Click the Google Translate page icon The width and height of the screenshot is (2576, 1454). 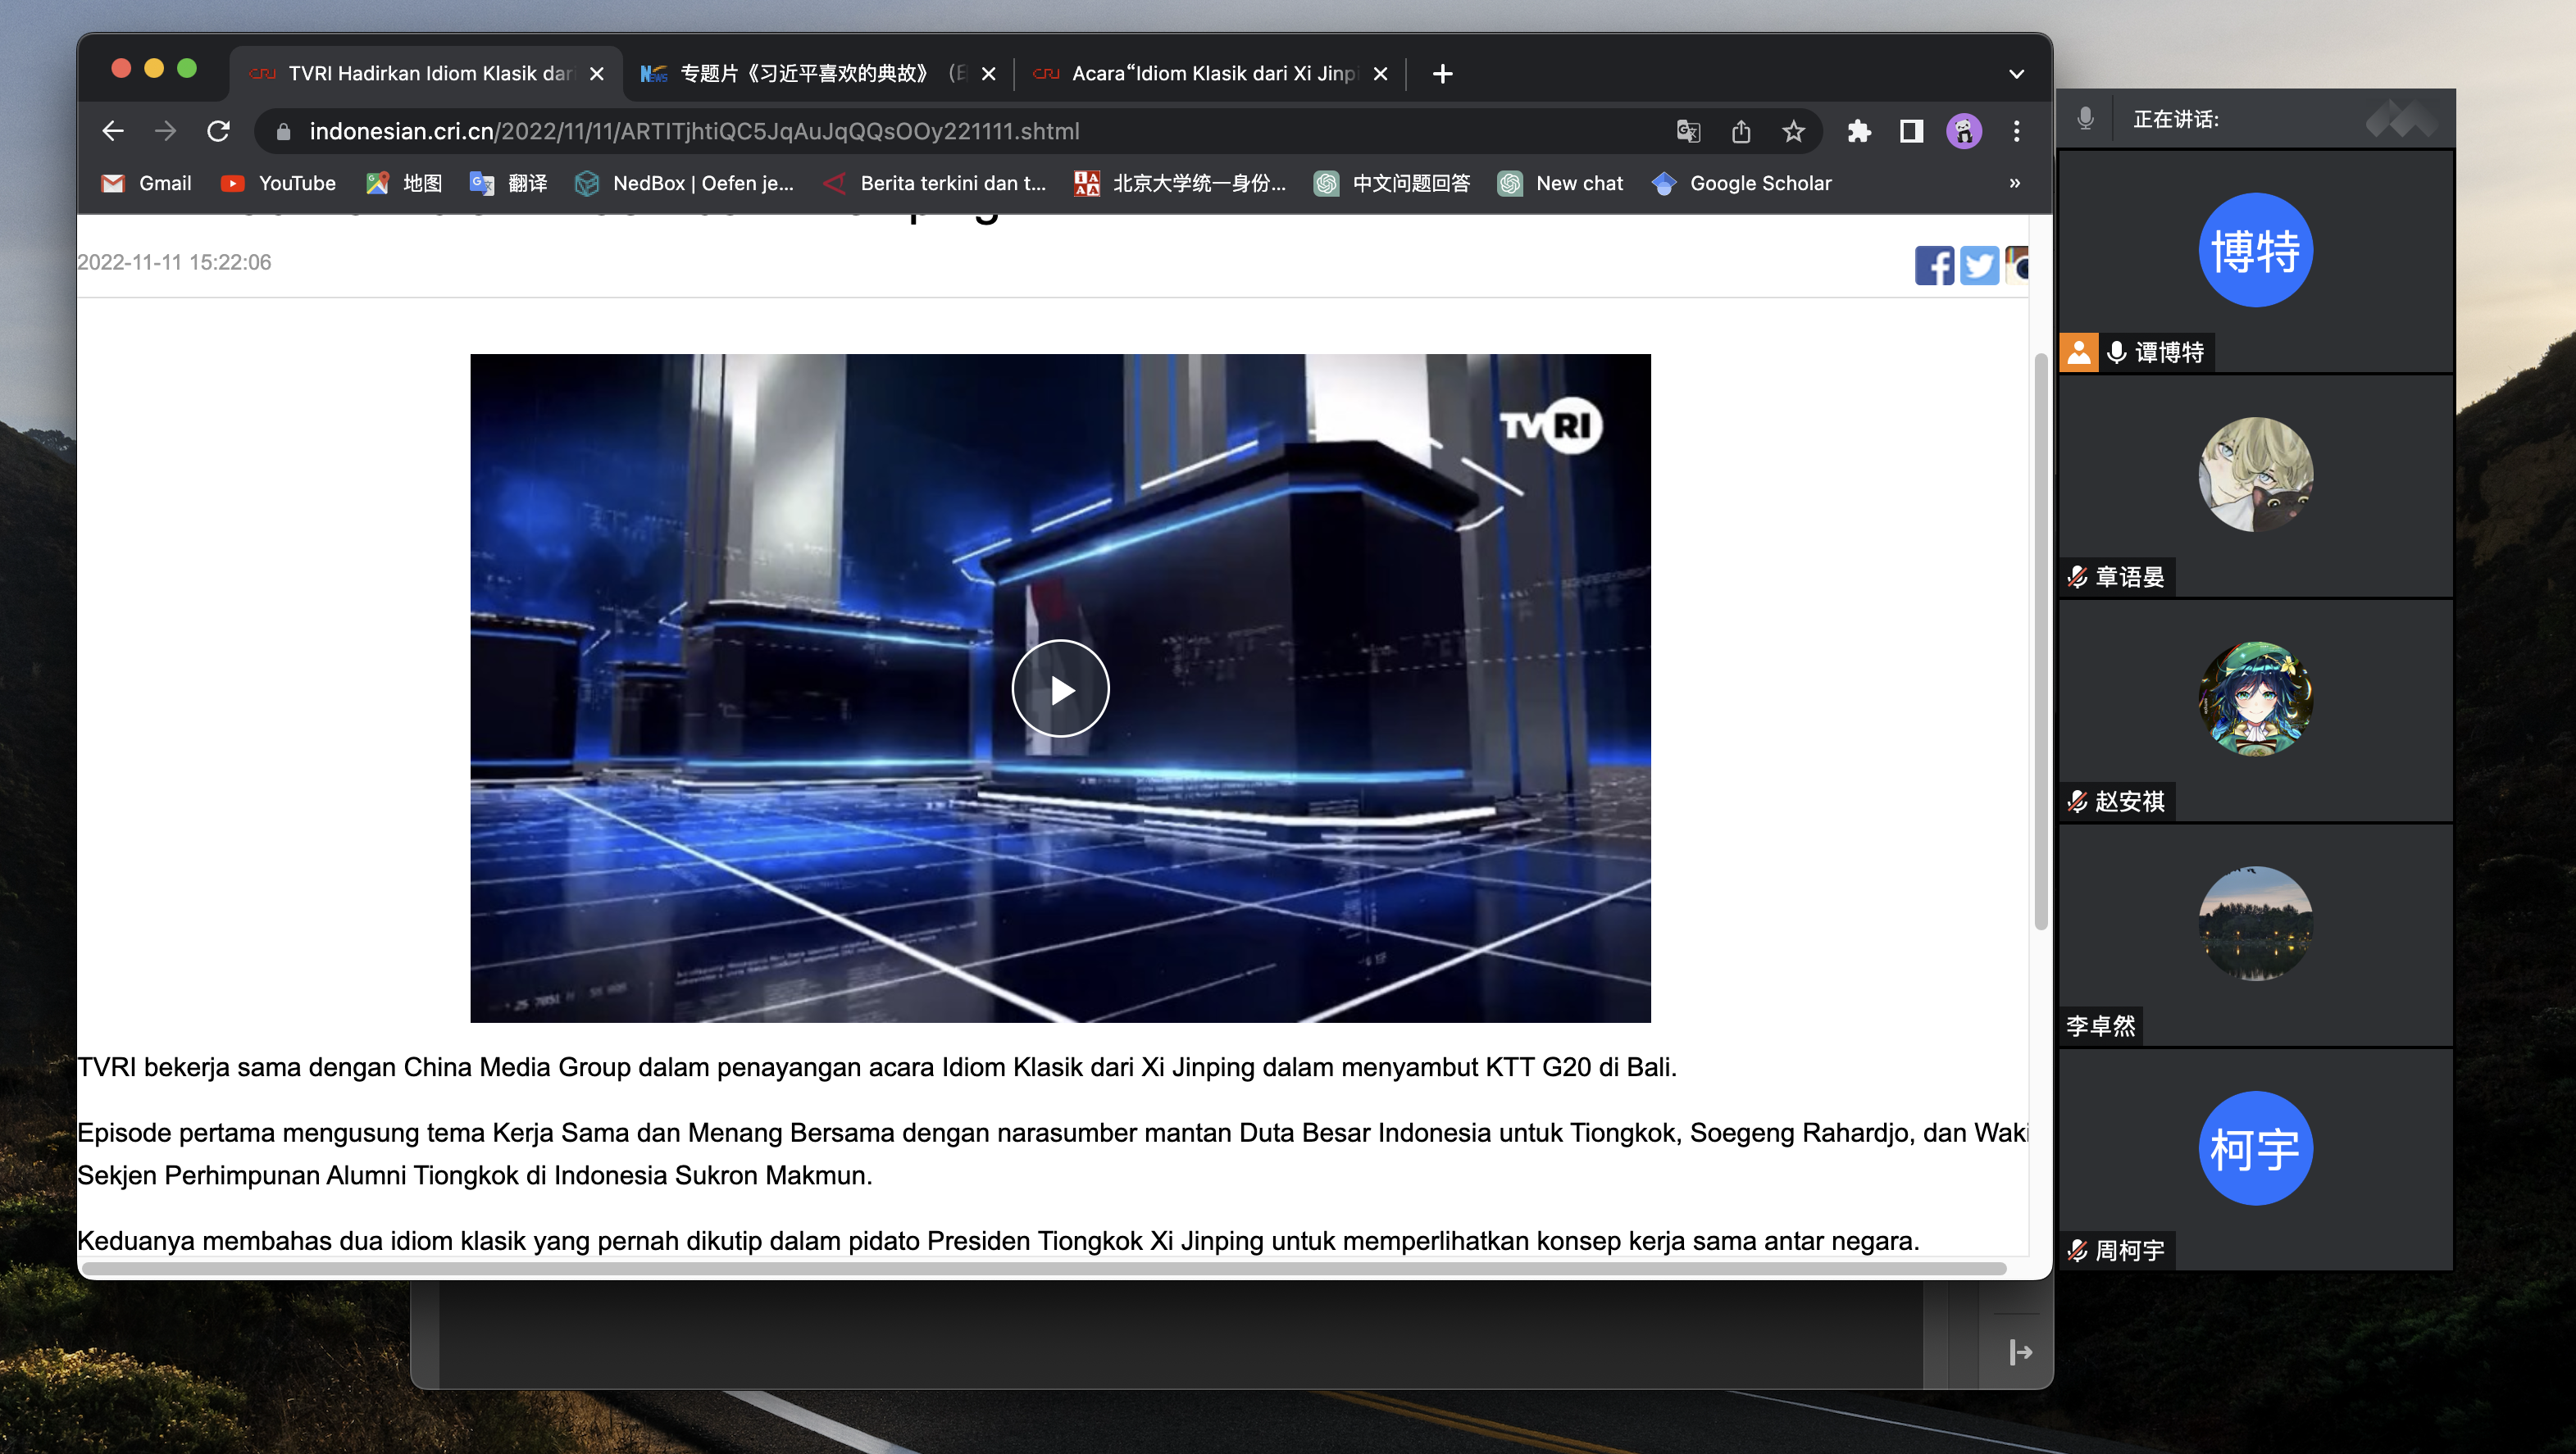[x=1687, y=131]
